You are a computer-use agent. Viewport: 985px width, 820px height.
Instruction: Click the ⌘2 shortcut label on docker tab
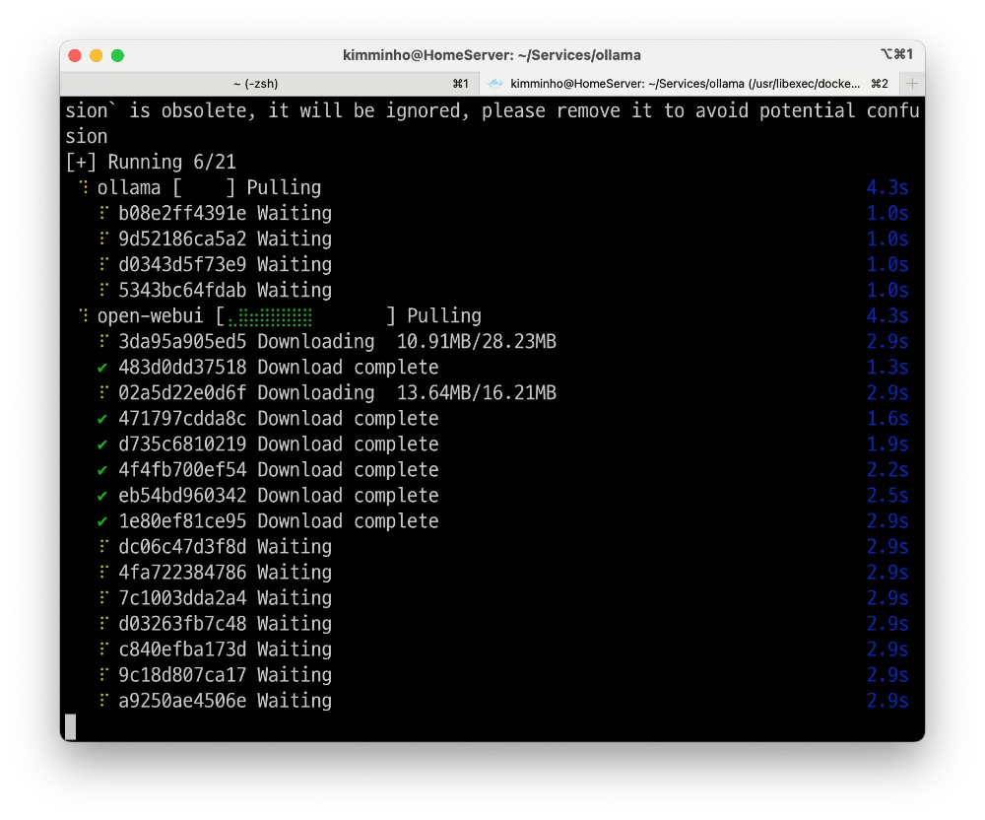pyautogui.click(x=880, y=84)
